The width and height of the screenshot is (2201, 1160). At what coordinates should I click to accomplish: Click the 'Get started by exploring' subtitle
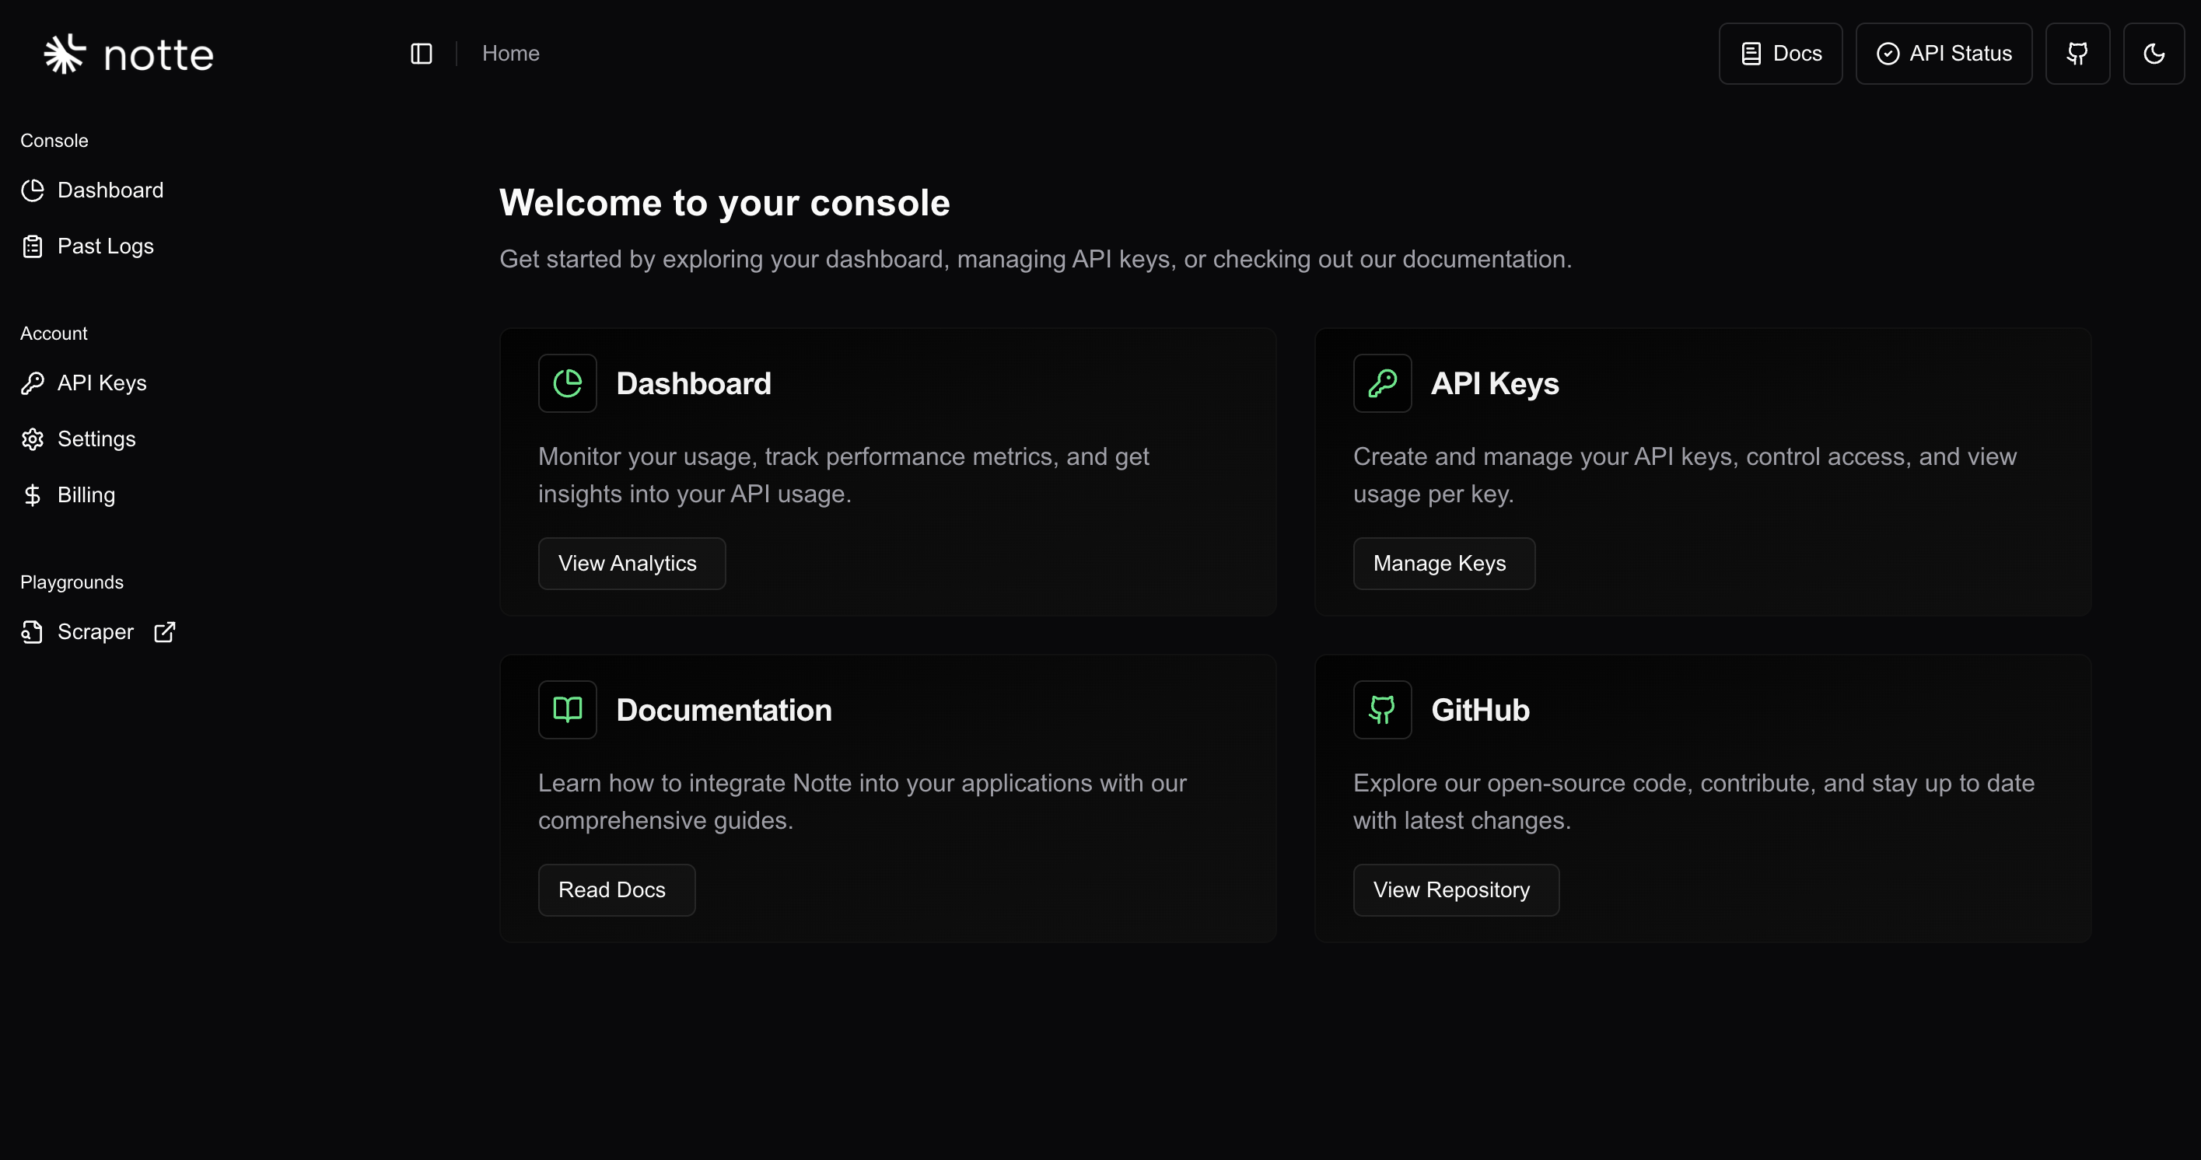click(1036, 260)
